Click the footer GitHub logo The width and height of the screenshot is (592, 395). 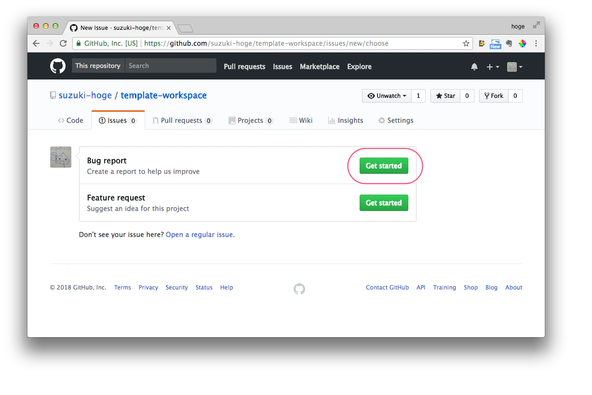pyautogui.click(x=299, y=289)
